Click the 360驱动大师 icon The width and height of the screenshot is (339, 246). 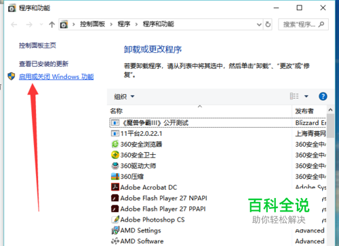pos(115,166)
